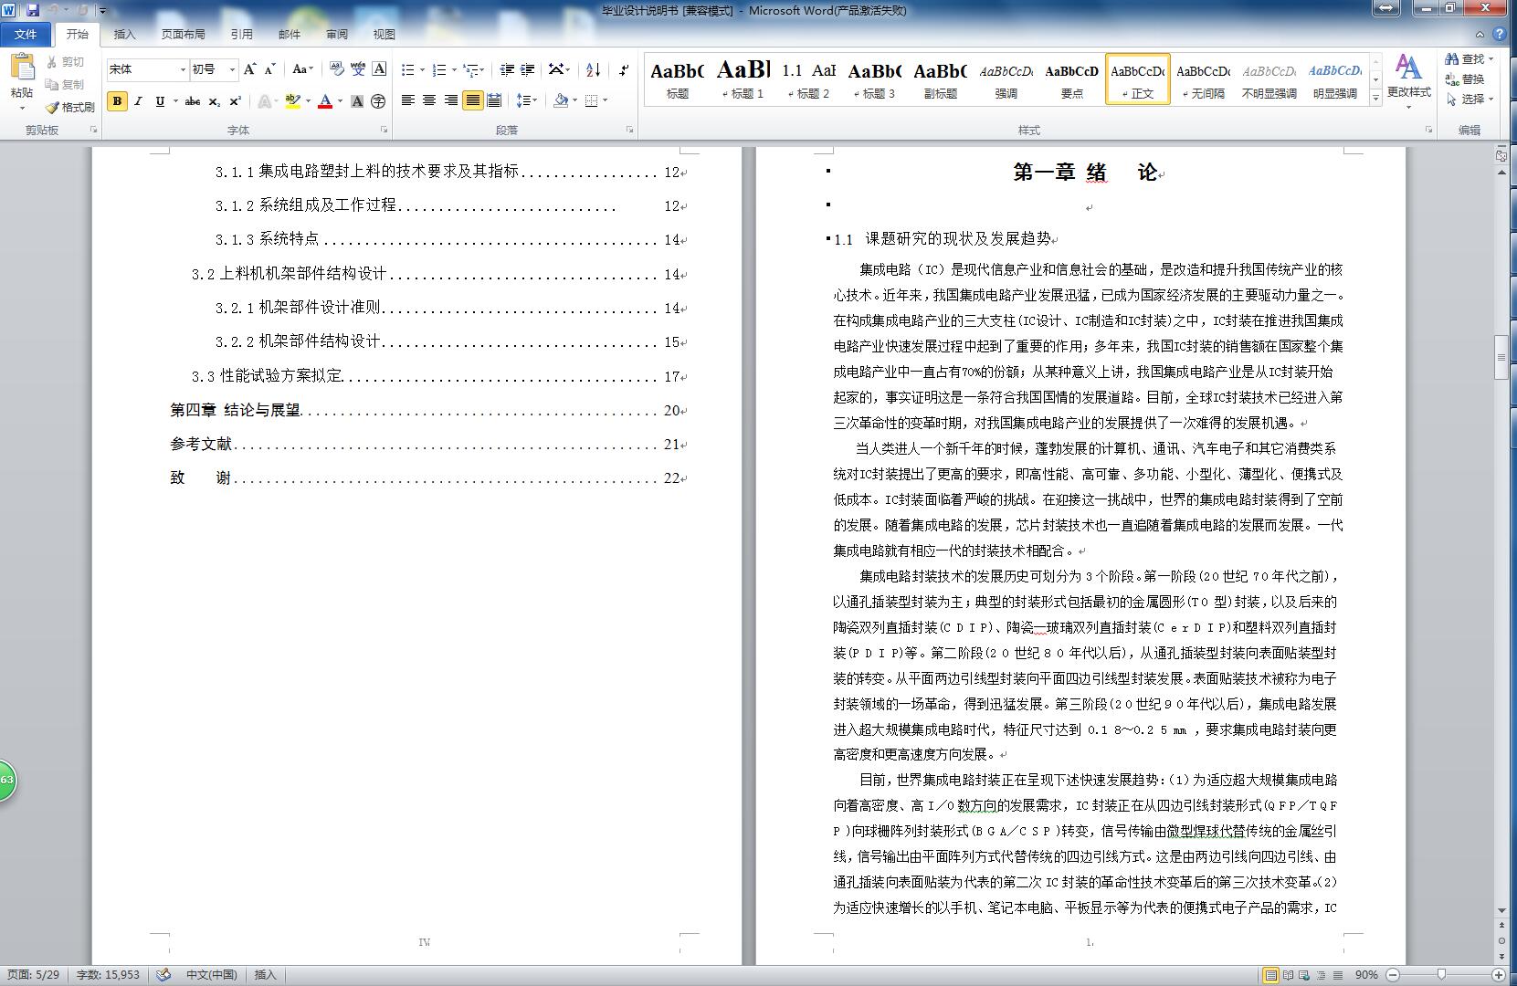
Task: Open the line spacing dropdown
Action: [x=527, y=100]
